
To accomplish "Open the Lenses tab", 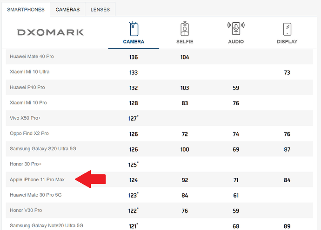I will (x=100, y=10).
